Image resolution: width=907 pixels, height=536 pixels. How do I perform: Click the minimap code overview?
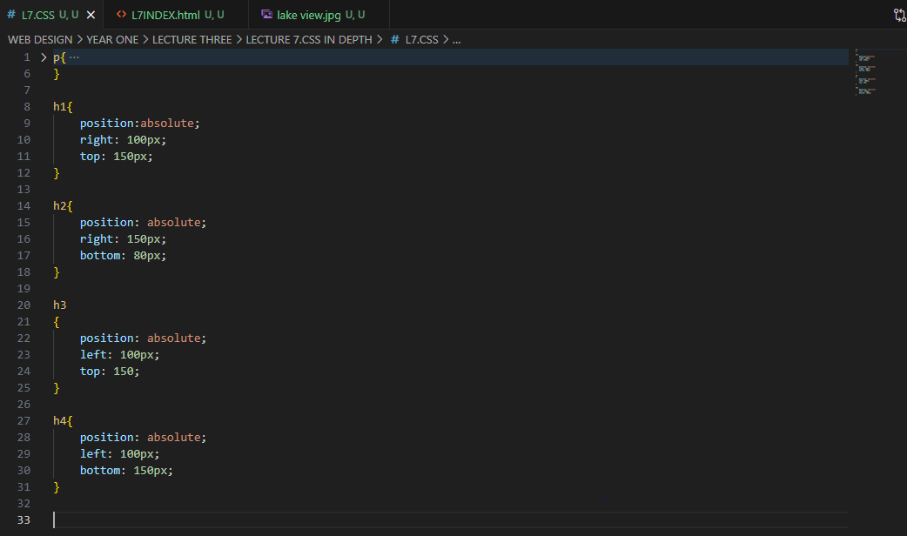[866, 73]
